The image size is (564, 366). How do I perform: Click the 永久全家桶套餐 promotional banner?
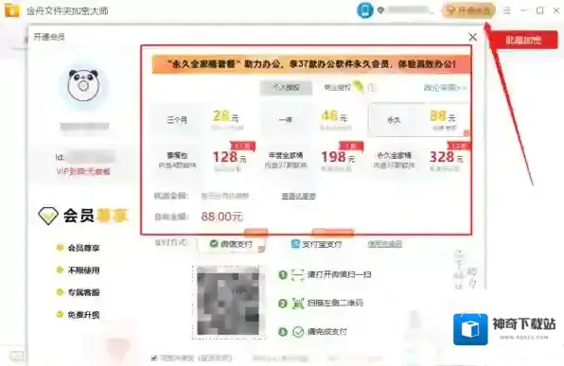[311, 64]
